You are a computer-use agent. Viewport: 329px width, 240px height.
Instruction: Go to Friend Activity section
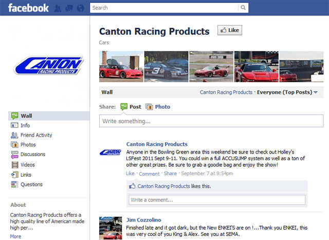point(36,135)
